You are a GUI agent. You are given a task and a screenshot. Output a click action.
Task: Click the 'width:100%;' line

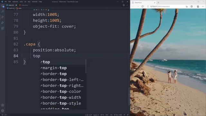(x=46, y=15)
